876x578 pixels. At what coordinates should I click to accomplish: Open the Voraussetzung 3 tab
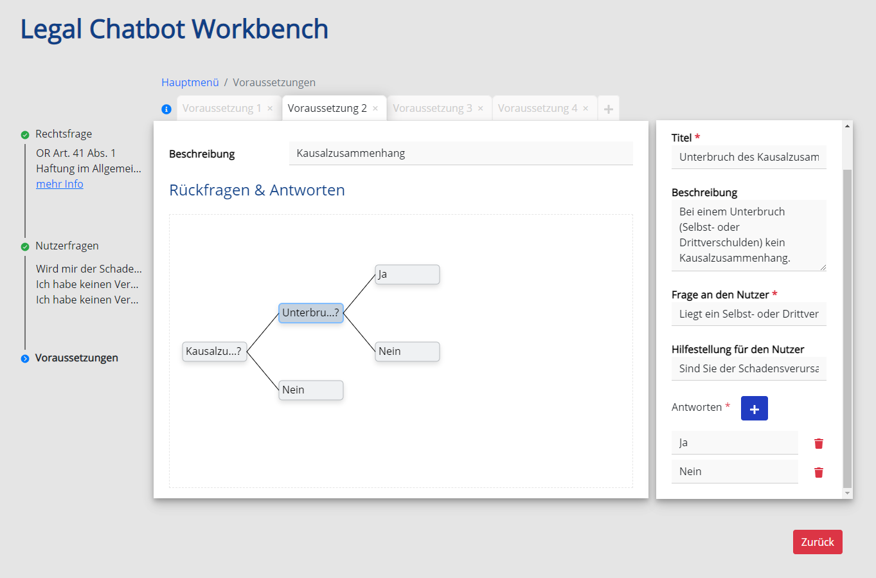click(433, 108)
